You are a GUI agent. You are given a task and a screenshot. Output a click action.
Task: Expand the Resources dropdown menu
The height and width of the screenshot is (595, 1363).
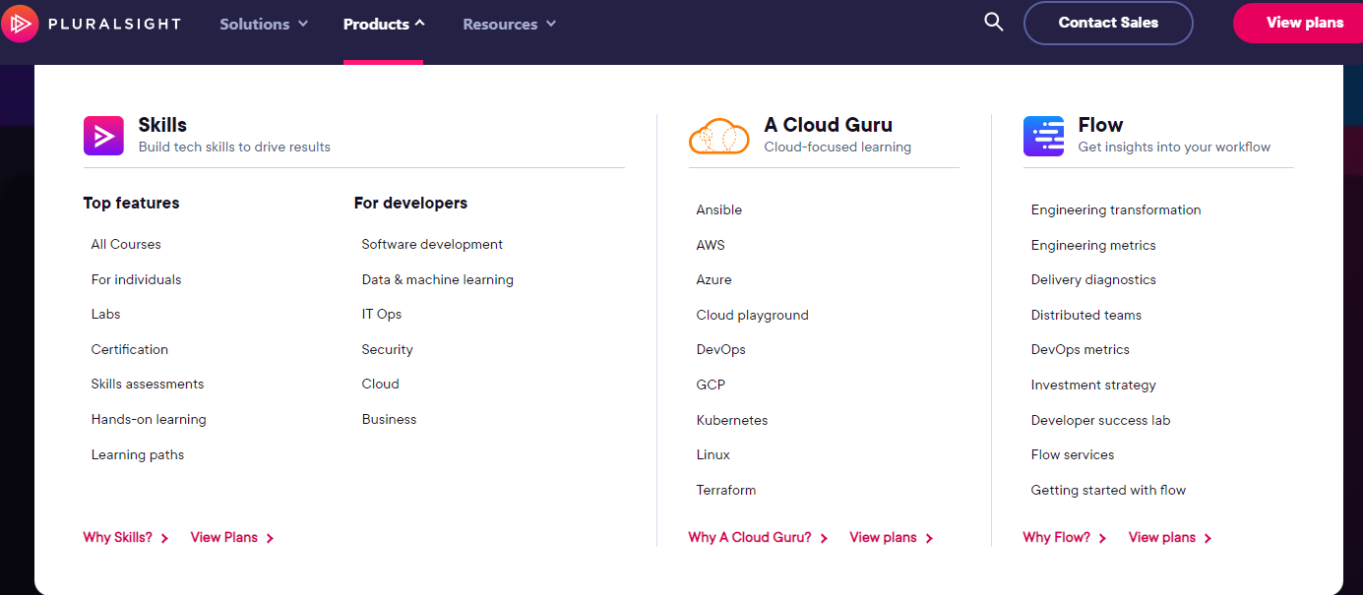(x=509, y=24)
